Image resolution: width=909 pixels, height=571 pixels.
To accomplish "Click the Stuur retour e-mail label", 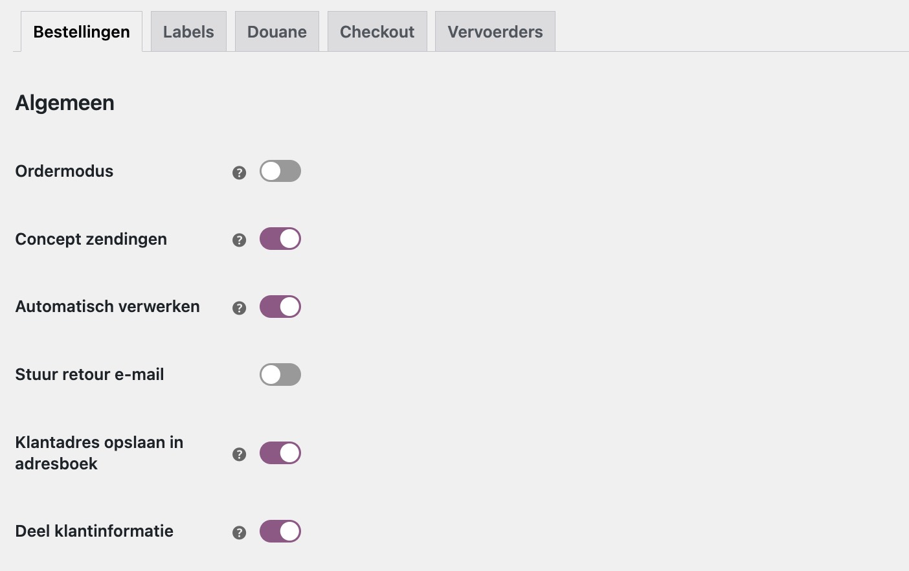I will [89, 374].
